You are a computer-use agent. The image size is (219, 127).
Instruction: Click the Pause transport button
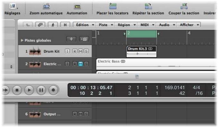pyautogui.click(x=41, y=90)
